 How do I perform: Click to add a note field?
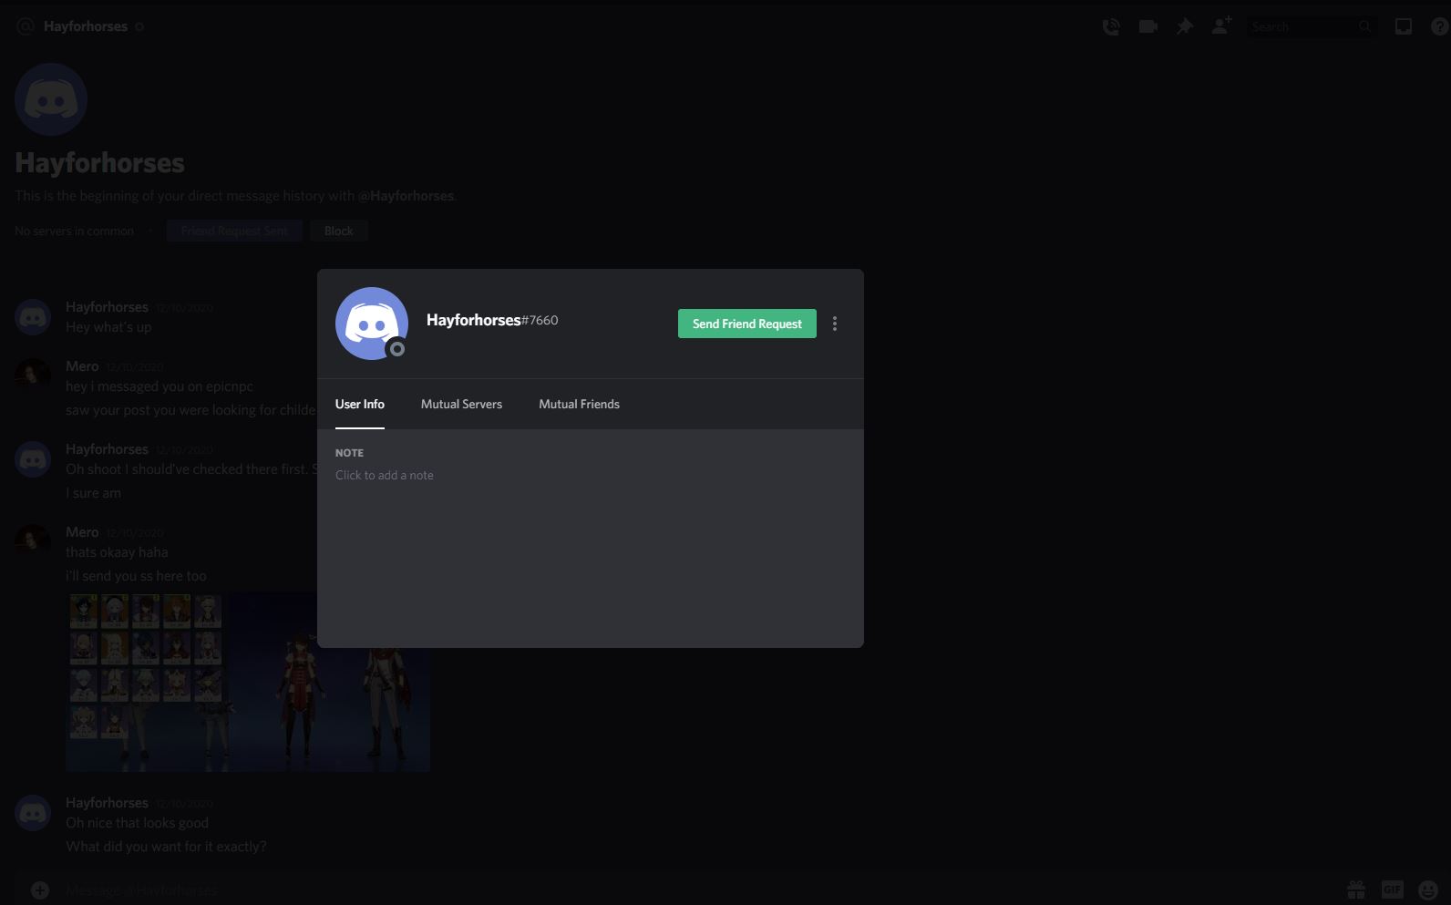(x=590, y=475)
